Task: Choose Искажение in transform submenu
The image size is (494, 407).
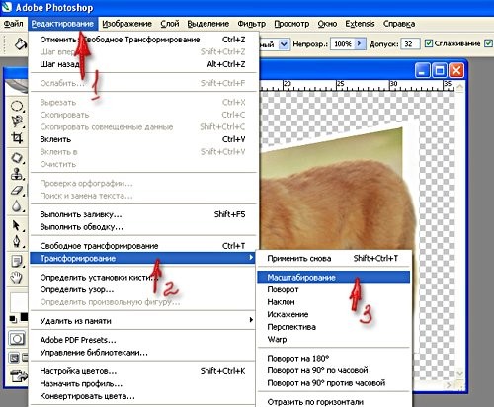Action: (x=333, y=314)
